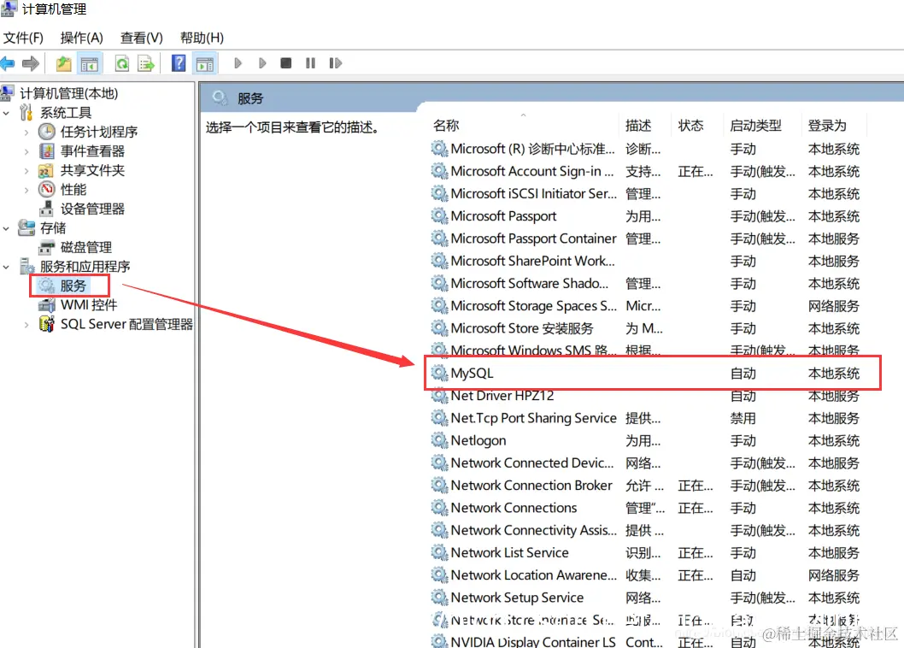Select Network Connection Broker service
The image size is (904, 648).
646,486
